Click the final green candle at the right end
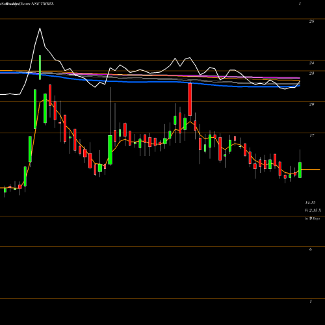325x325 pixels. [300, 170]
